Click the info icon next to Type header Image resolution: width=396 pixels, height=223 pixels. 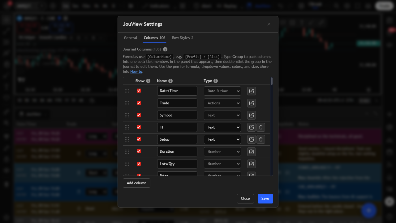tap(216, 81)
